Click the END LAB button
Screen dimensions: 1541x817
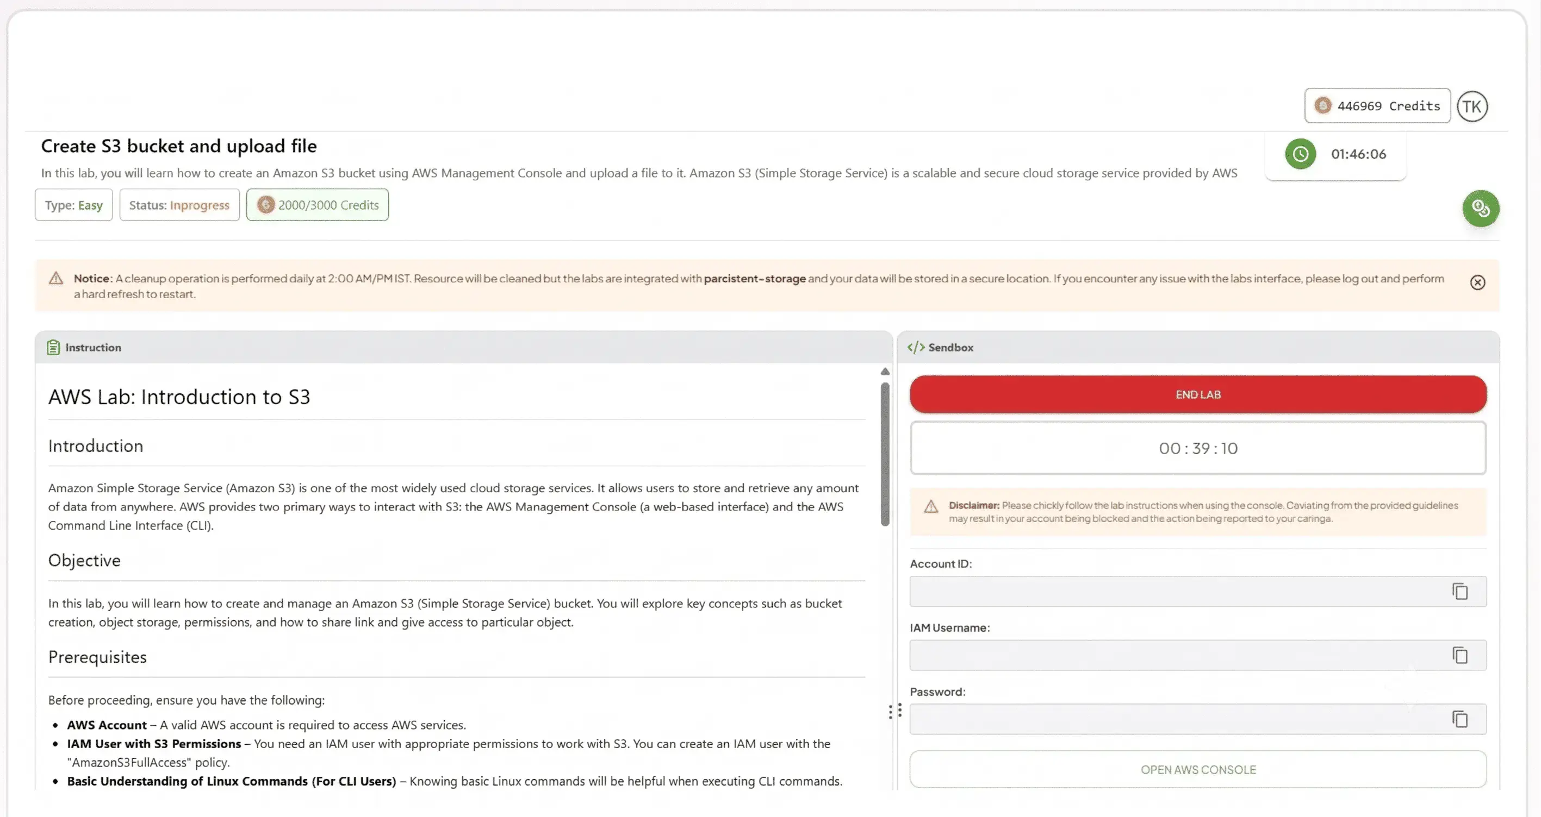(x=1198, y=394)
